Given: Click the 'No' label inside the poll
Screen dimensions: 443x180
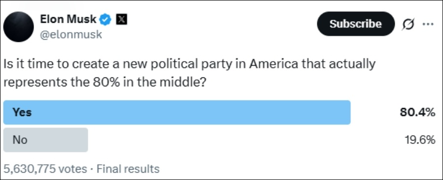Looking at the screenshot, I should [x=20, y=140].
